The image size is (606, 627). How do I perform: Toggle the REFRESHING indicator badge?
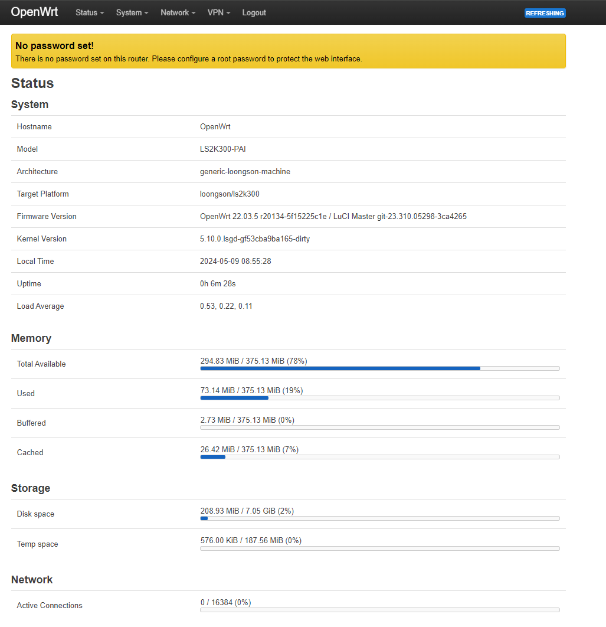(x=545, y=13)
